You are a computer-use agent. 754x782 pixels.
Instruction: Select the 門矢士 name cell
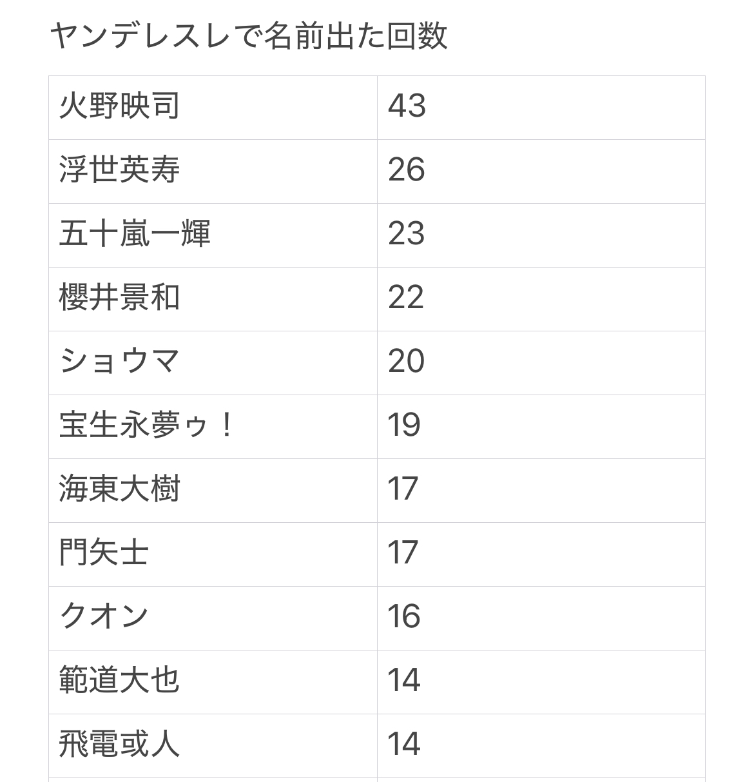pos(104,553)
